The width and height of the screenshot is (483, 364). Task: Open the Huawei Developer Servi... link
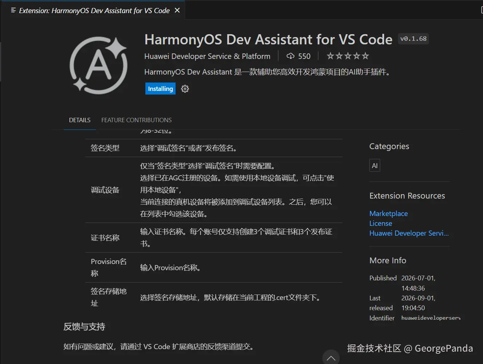pyautogui.click(x=409, y=233)
